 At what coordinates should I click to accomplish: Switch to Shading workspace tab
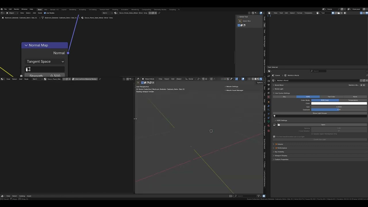[115, 9]
